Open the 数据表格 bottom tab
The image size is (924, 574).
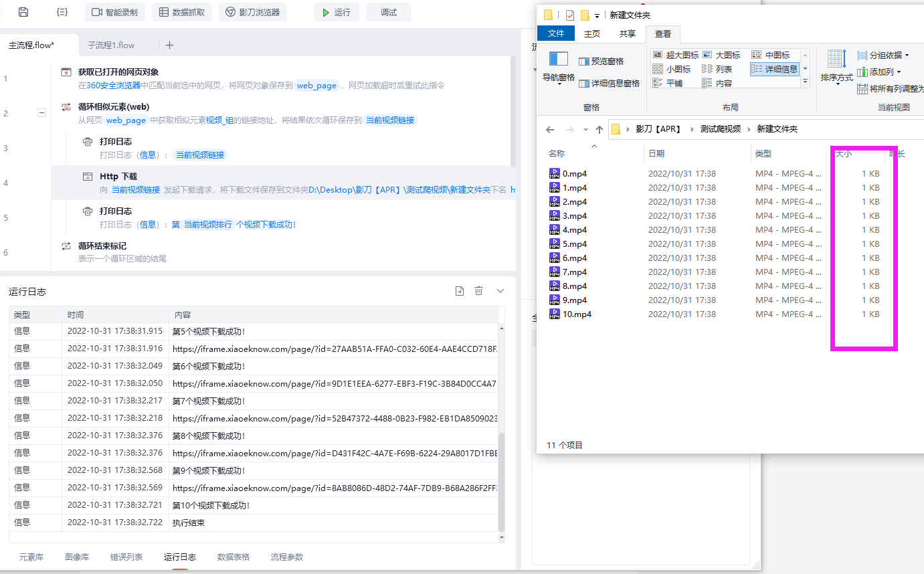click(x=234, y=557)
